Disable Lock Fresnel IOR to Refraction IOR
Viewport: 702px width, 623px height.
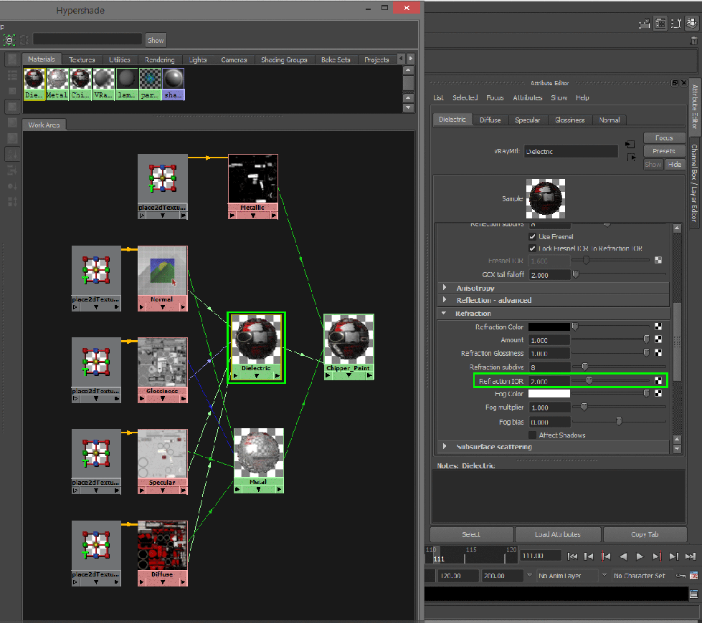[x=532, y=248]
